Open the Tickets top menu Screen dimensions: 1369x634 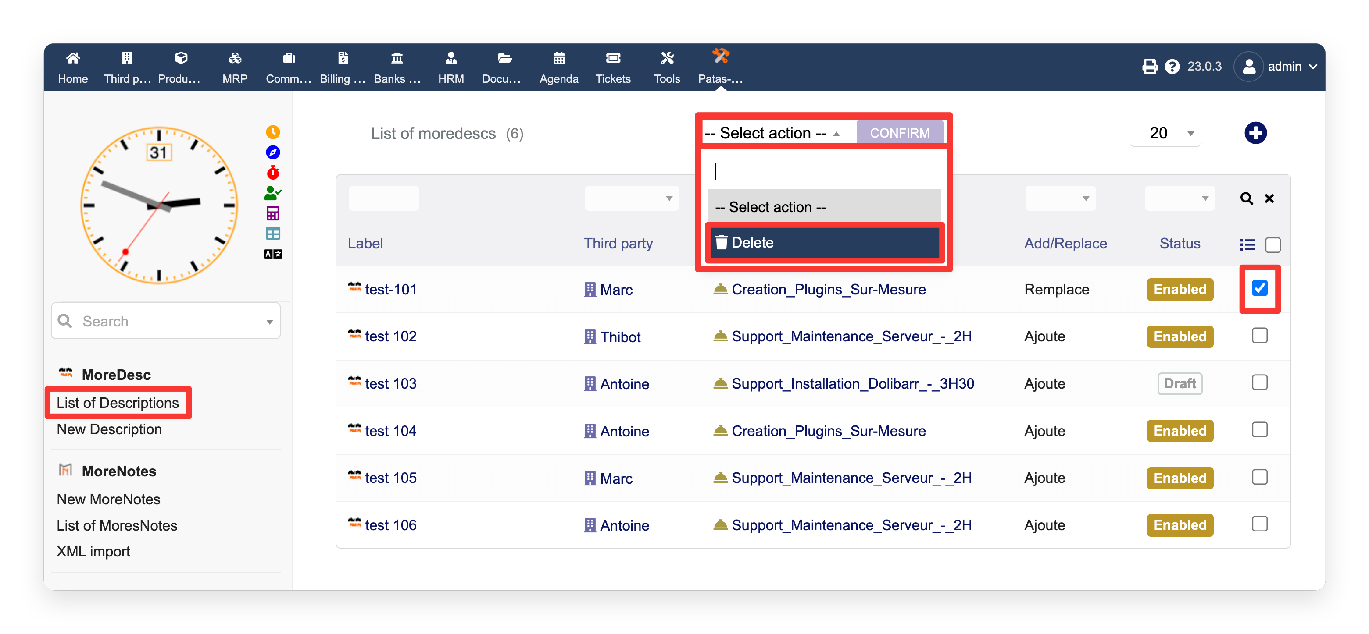[x=613, y=67]
